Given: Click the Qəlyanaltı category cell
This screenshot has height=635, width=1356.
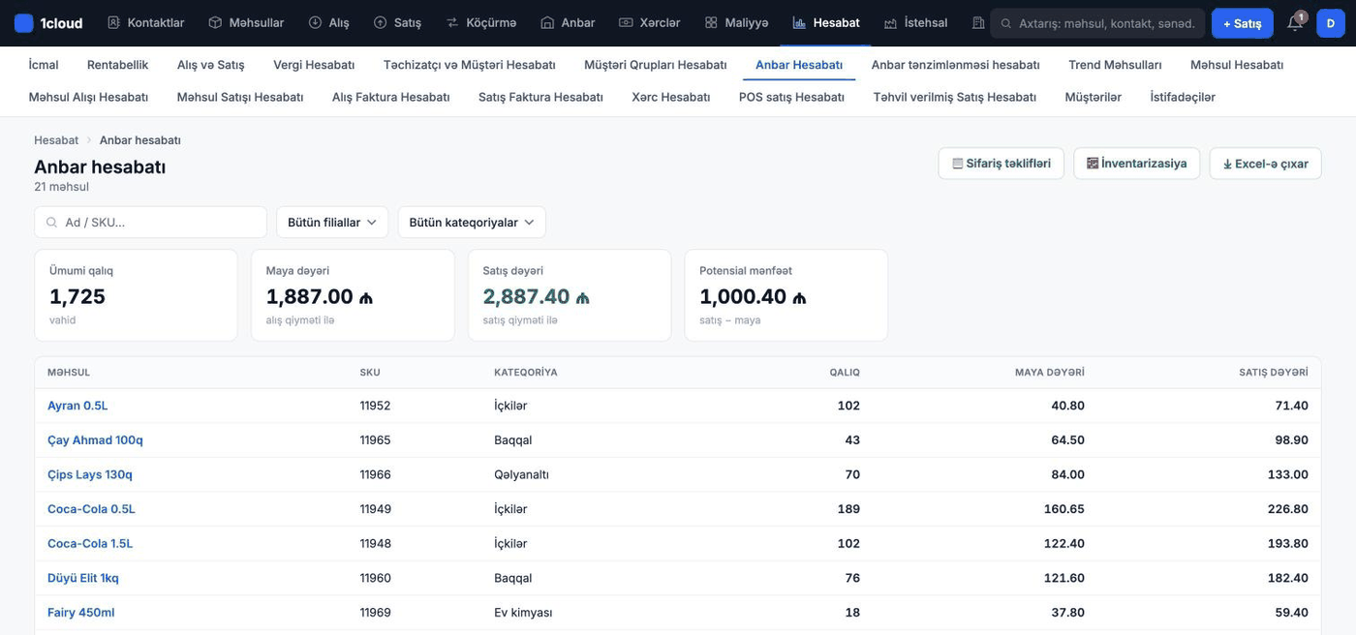Looking at the screenshot, I should coord(521,474).
